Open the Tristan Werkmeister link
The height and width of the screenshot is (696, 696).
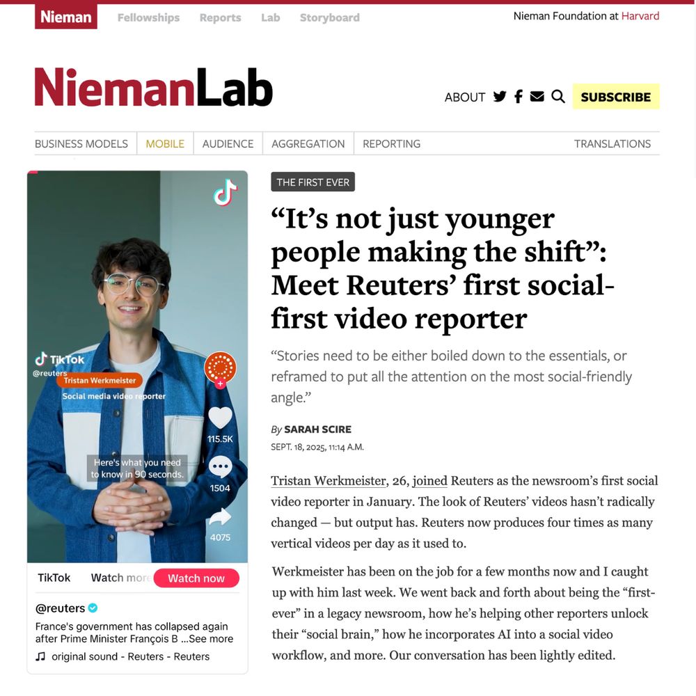(329, 481)
